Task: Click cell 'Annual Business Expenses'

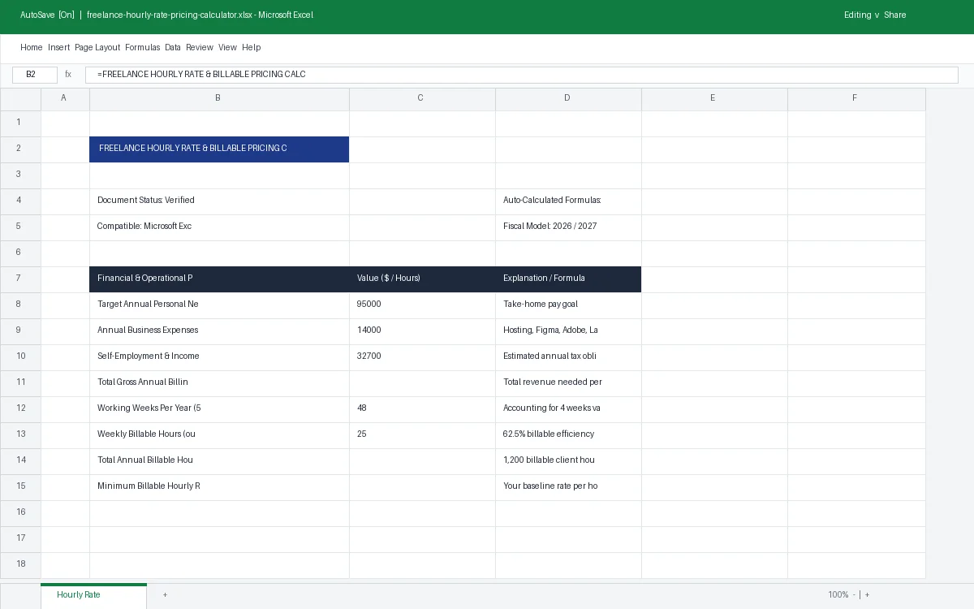Action: pyautogui.click(x=219, y=331)
